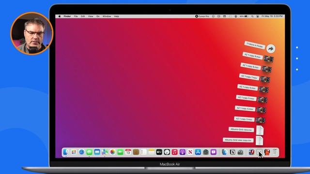Screen dimensions: 310x174
Task: Open Finder from the Dock
Action: 66,152
